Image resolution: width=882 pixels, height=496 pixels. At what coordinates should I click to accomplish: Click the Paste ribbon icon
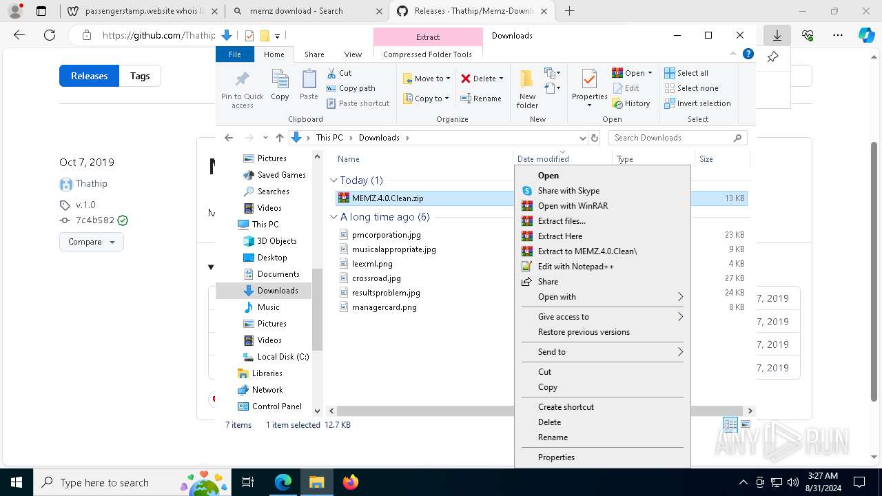(309, 85)
